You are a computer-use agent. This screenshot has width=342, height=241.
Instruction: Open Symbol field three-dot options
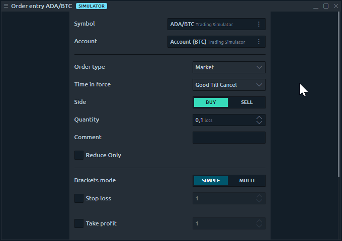(x=259, y=24)
